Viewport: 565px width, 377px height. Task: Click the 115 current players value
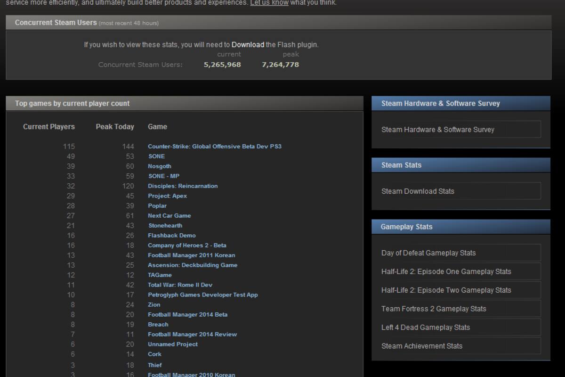(69, 147)
